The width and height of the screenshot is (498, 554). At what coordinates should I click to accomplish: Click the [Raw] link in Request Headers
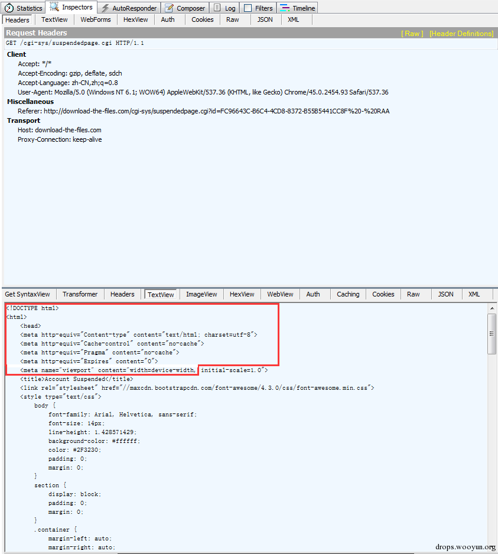coord(412,34)
